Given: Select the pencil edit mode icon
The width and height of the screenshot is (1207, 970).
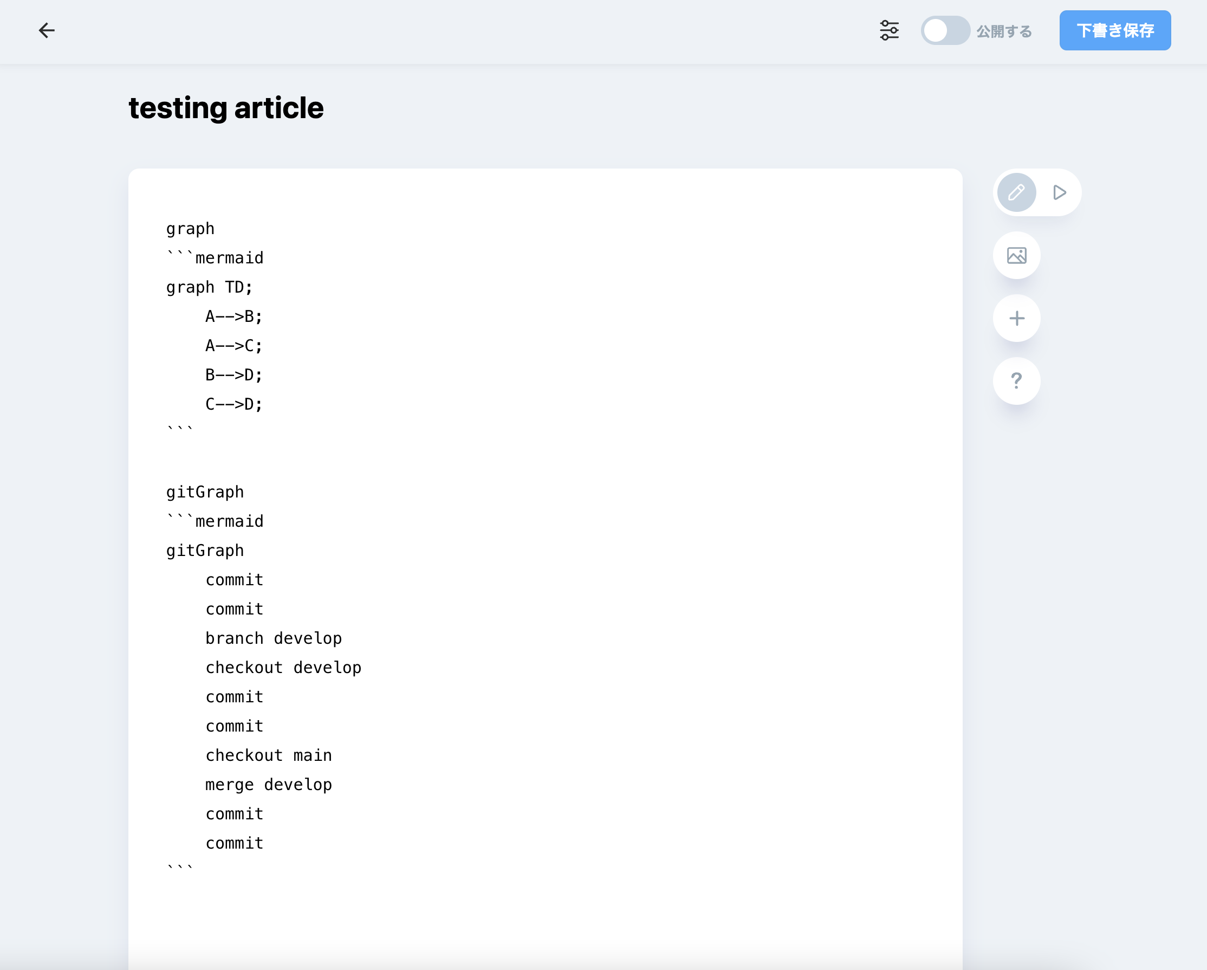Looking at the screenshot, I should pyautogui.click(x=1016, y=193).
